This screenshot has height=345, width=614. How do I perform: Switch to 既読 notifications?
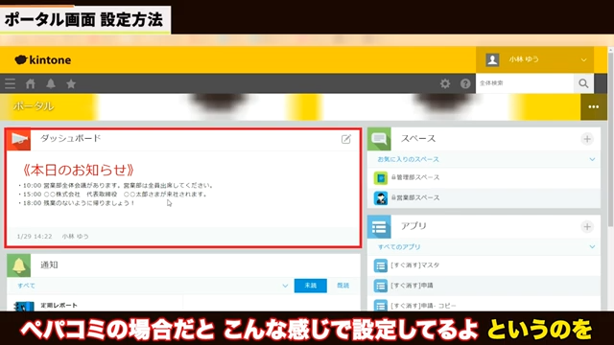[x=343, y=286]
